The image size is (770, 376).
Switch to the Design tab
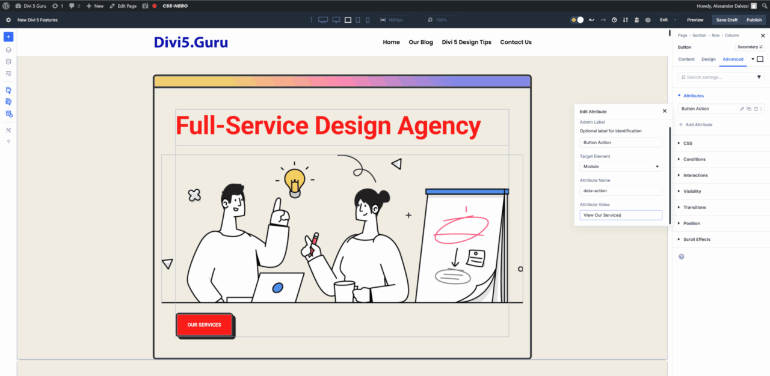pos(709,59)
